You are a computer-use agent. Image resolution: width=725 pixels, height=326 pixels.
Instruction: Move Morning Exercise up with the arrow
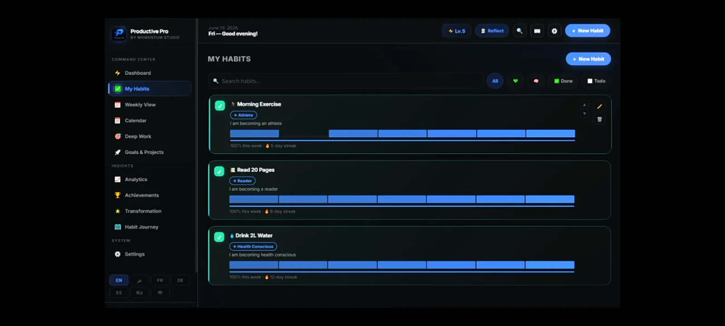[585, 105]
